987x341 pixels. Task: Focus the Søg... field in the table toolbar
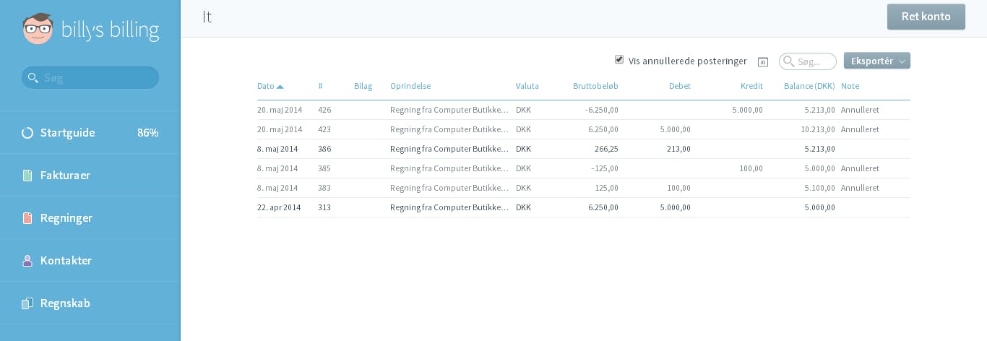[x=808, y=61]
